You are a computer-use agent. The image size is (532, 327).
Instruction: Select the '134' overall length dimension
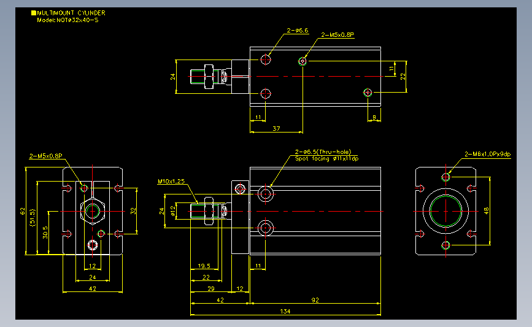coord(285,312)
